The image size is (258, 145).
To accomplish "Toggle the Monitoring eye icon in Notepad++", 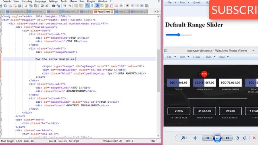I will [121, 6].
